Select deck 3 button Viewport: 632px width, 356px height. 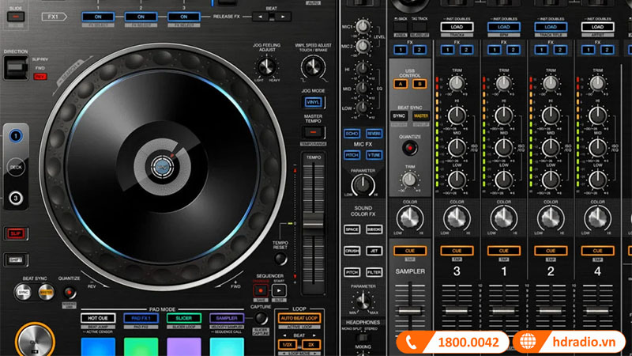click(15, 198)
